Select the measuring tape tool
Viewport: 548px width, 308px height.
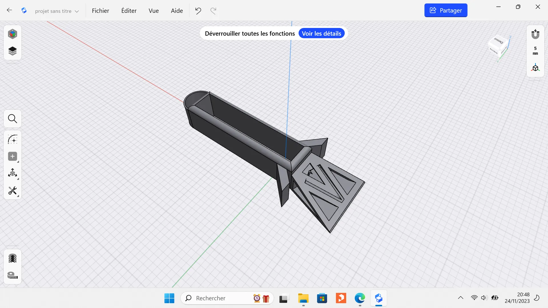point(13,275)
